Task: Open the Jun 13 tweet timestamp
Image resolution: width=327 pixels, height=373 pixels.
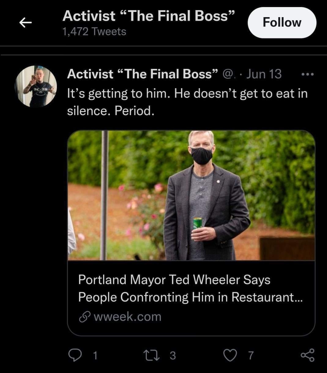Action: pos(264,74)
